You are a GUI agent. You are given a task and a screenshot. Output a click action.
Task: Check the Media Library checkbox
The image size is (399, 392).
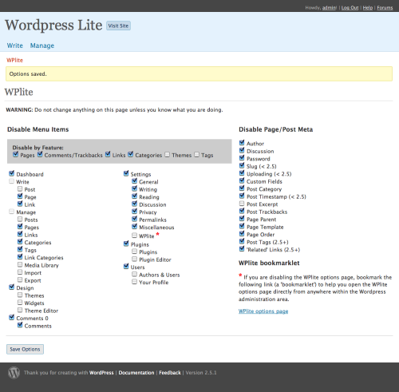coord(20,264)
